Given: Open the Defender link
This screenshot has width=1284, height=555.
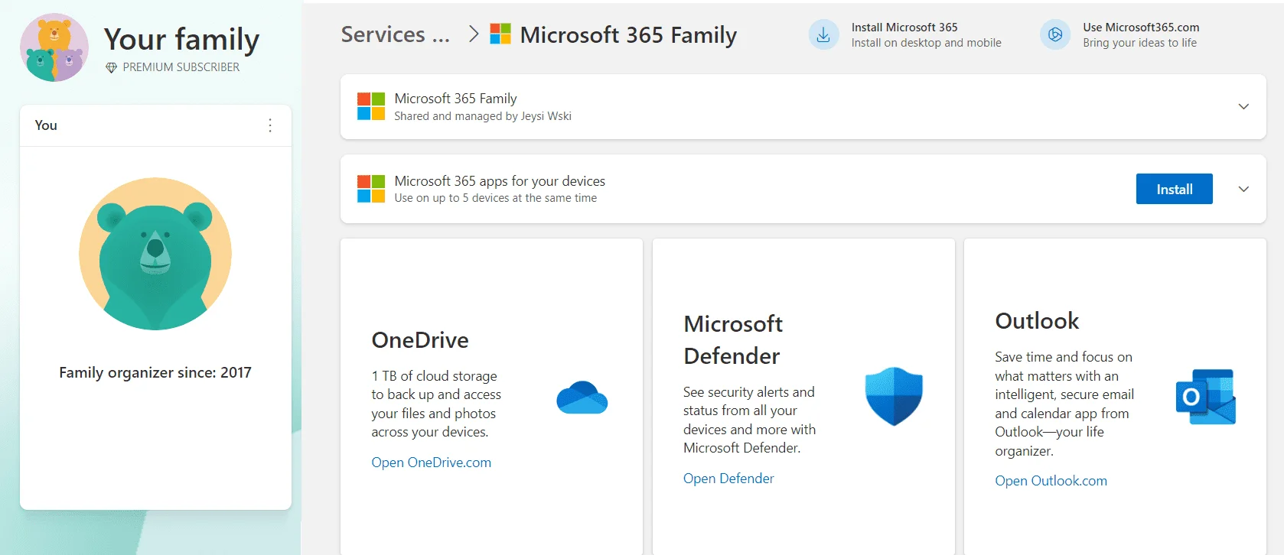Looking at the screenshot, I should coord(728,479).
